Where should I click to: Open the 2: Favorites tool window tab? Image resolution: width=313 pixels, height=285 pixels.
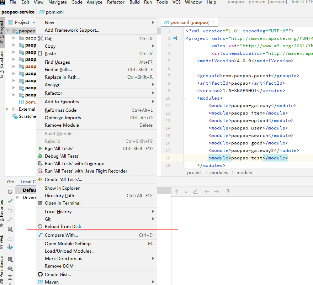2,214
